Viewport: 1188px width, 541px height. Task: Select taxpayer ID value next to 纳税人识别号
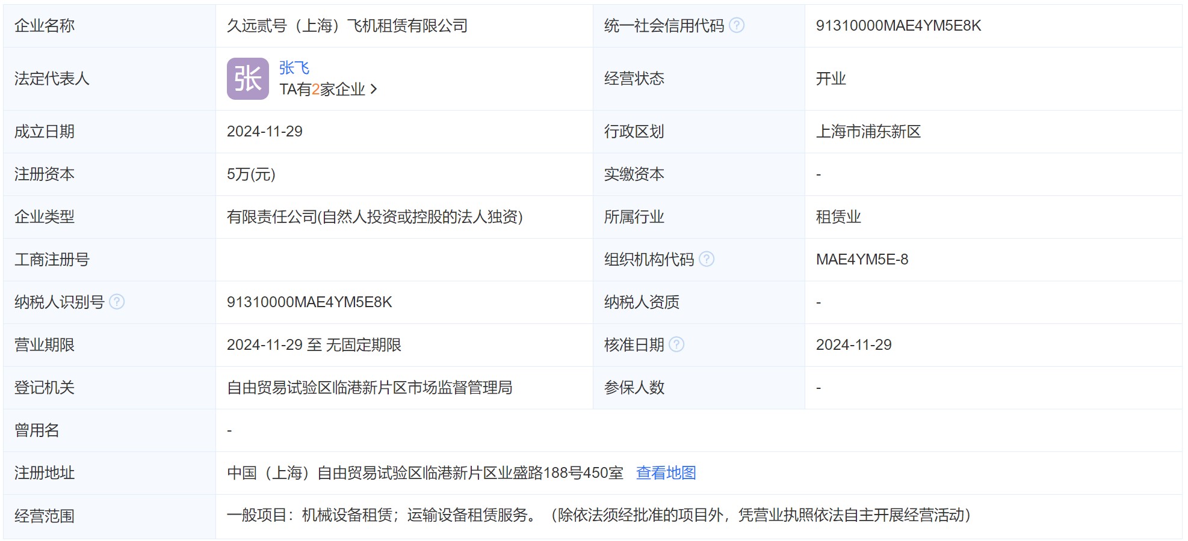click(x=309, y=302)
